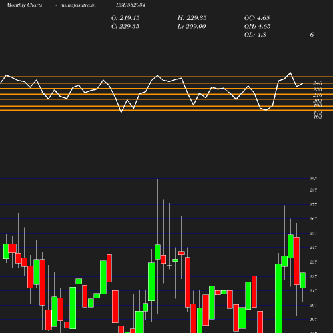Click the number '6' beside OL
Screen dimensions: 333x333
tap(312, 35)
